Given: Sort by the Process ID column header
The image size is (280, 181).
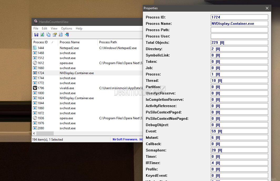Looking at the screenshot, I should 45,42.
